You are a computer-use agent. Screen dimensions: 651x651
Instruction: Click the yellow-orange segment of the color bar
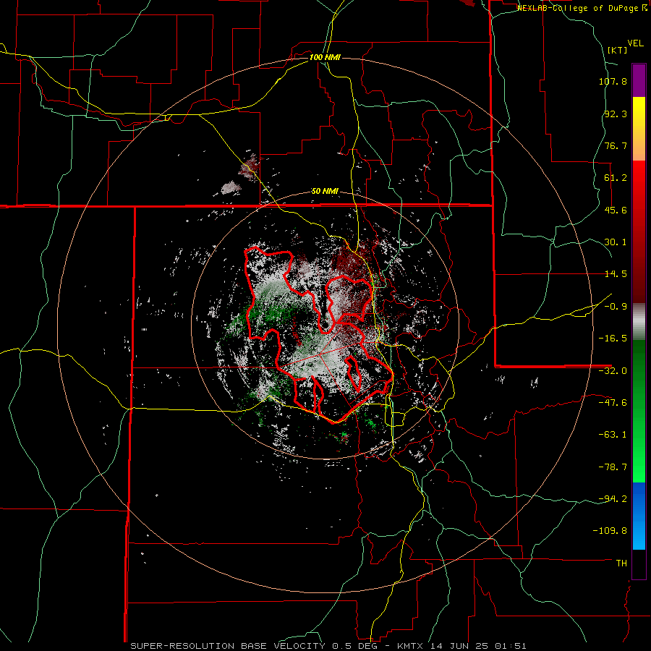(x=639, y=129)
